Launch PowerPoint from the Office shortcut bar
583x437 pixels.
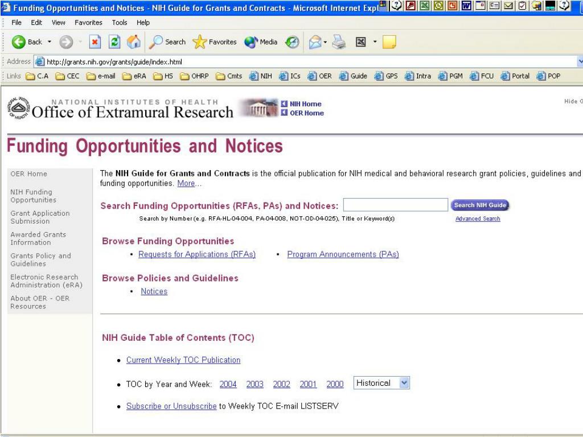coord(453,5)
